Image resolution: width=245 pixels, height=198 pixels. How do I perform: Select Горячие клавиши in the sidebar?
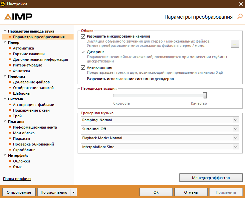click(29, 54)
